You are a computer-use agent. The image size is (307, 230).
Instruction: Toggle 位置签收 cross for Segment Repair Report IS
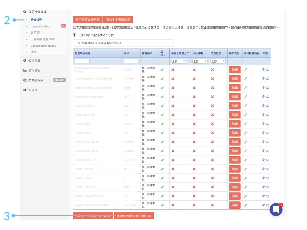(x=213, y=196)
